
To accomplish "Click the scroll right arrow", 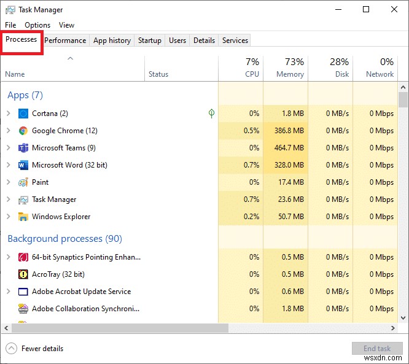I will click(393, 328).
